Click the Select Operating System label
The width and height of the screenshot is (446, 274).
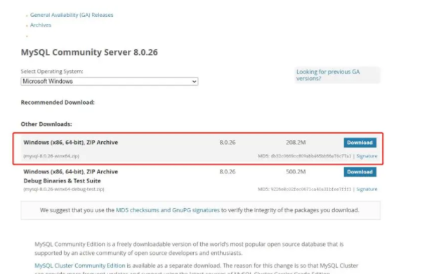(52, 72)
